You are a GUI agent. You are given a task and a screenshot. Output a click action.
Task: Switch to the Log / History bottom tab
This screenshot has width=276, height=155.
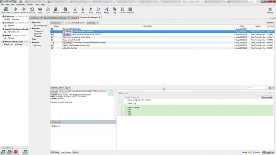click(66, 152)
